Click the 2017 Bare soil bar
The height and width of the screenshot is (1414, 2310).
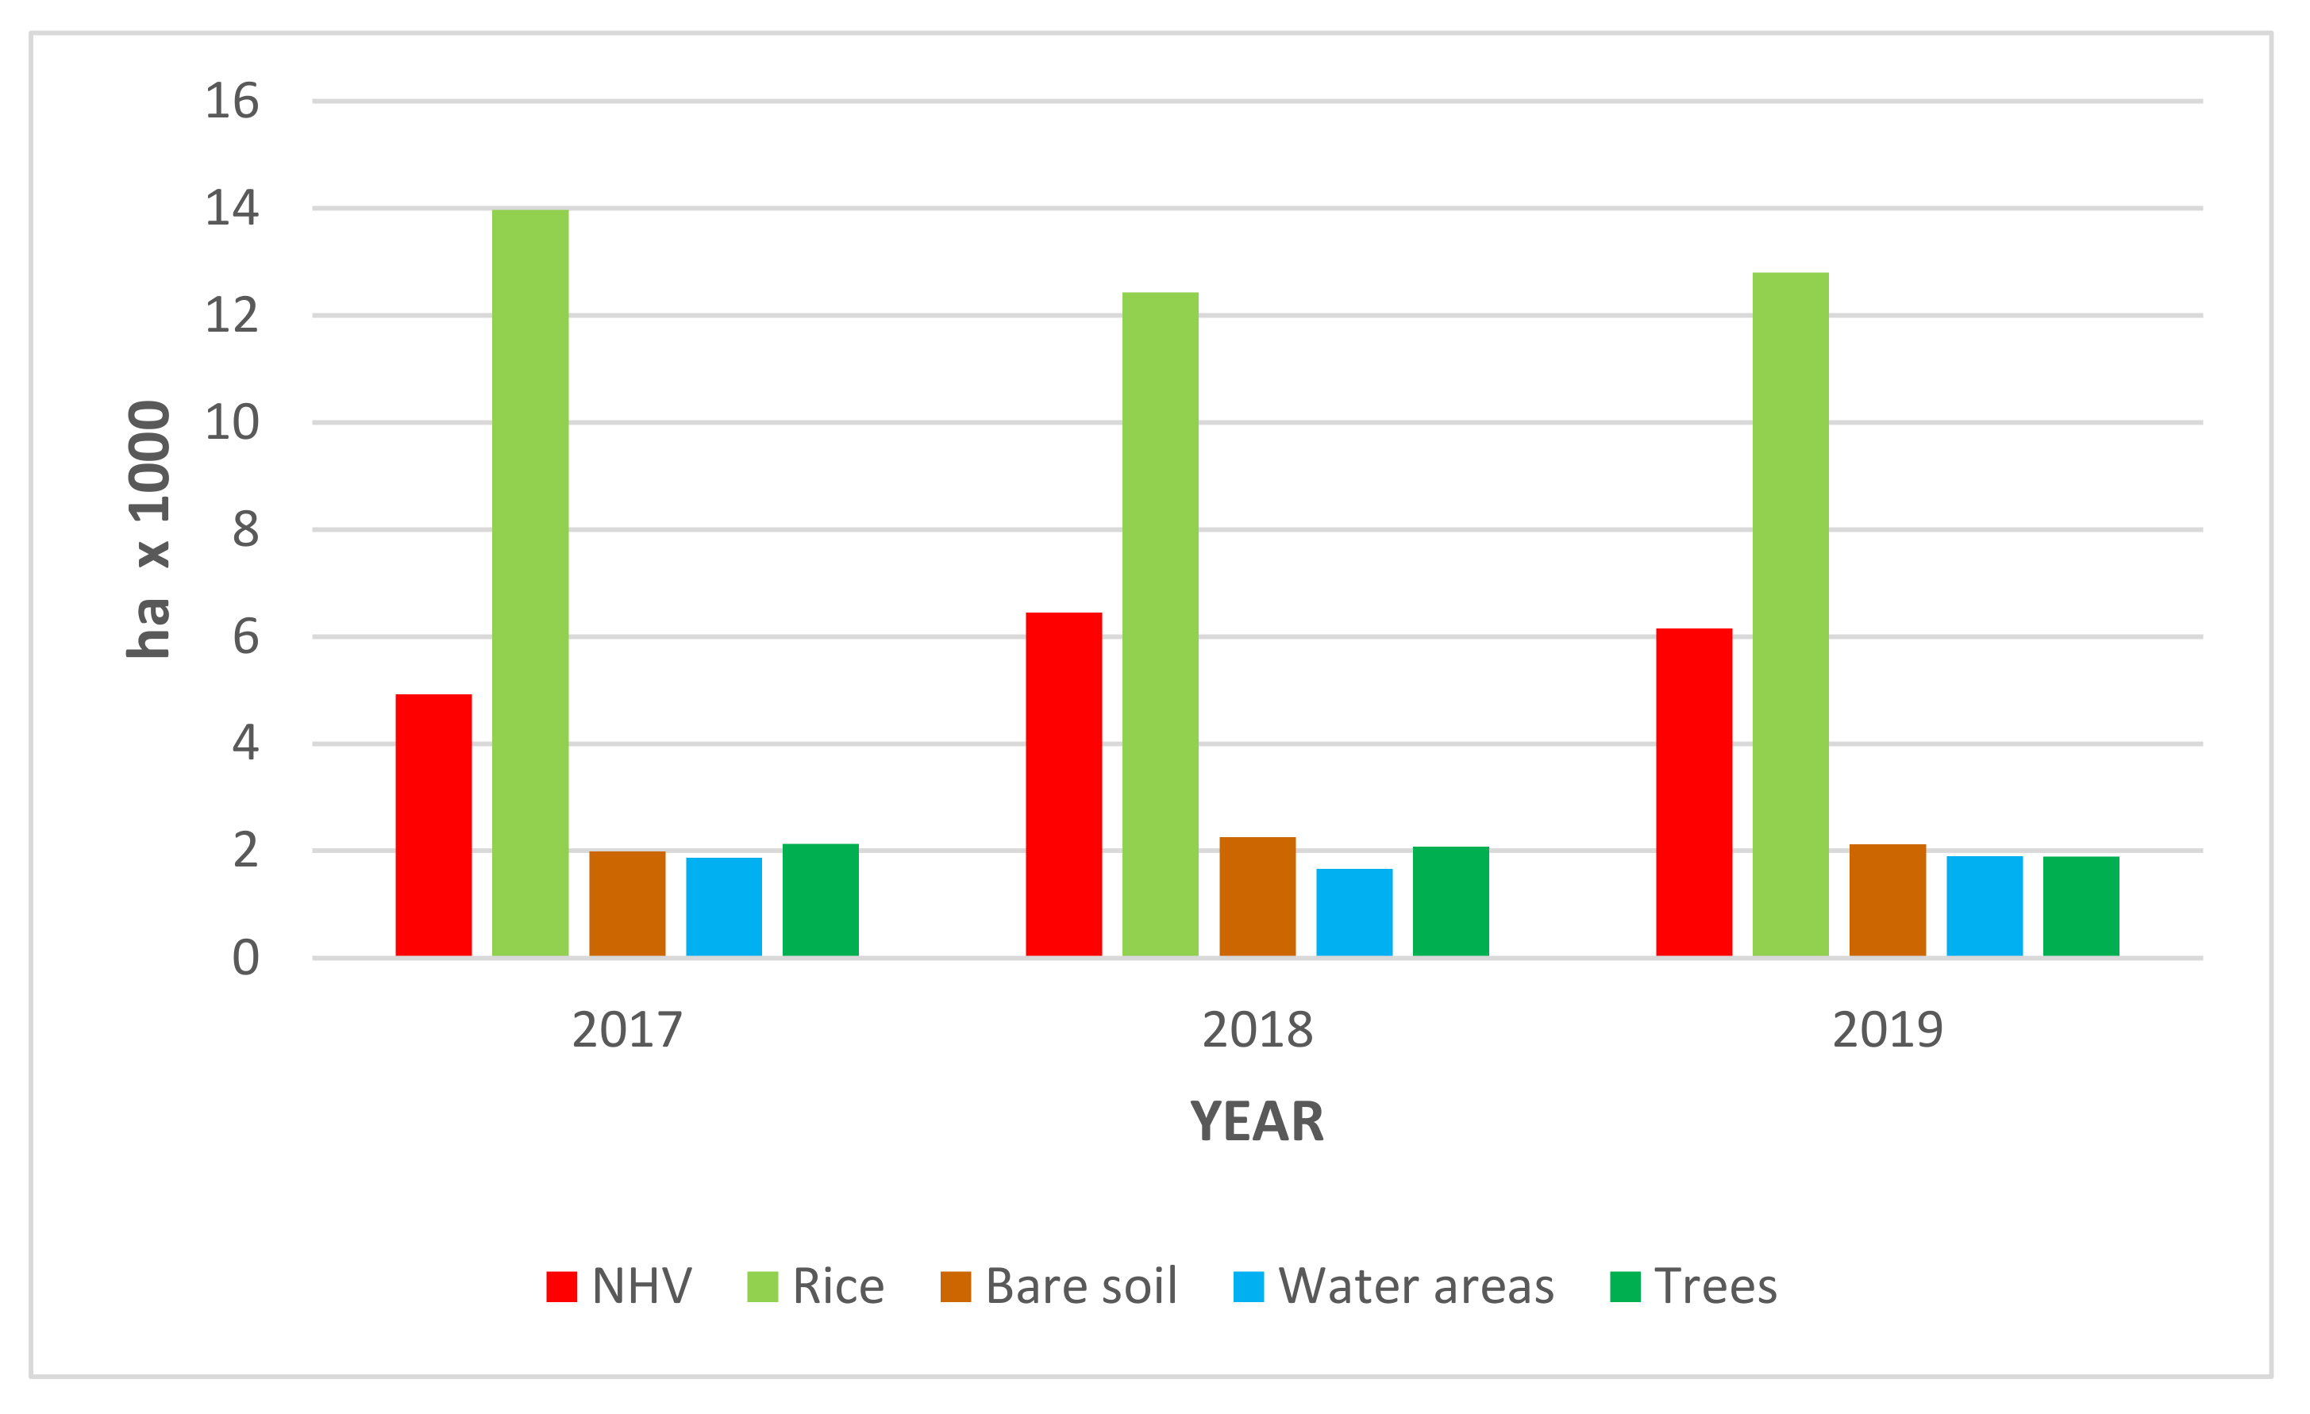click(627, 903)
